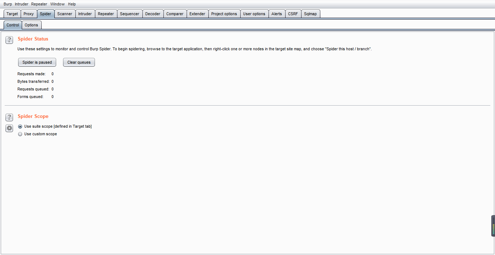Image resolution: width=495 pixels, height=255 pixels.
Task: Open the Project options tab
Action: pyautogui.click(x=224, y=14)
